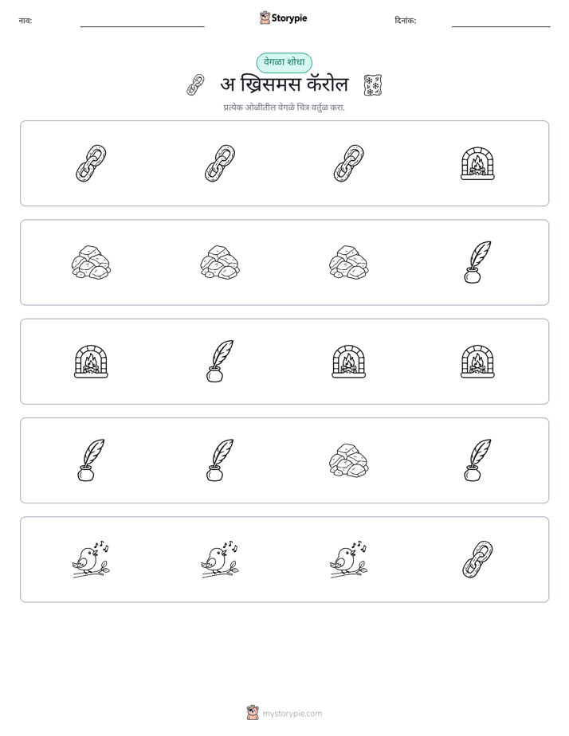Click the quill icon in the third row
The width and height of the screenshot is (569, 736).
click(220, 361)
